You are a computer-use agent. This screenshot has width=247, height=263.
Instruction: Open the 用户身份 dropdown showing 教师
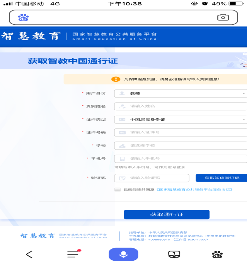point(181,93)
